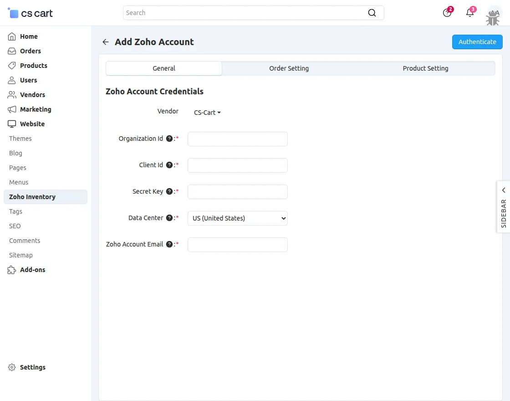This screenshot has height=401, width=510.
Task: Go to Home in the sidebar
Action: [29, 36]
